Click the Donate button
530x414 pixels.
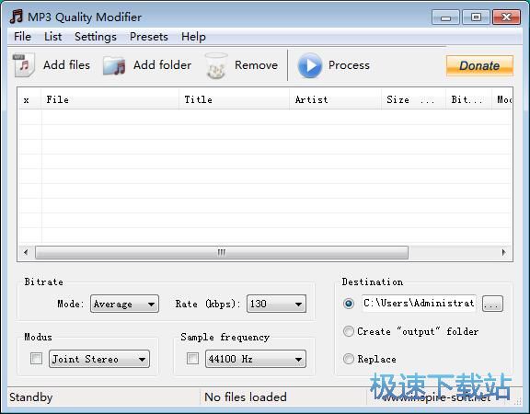click(479, 65)
